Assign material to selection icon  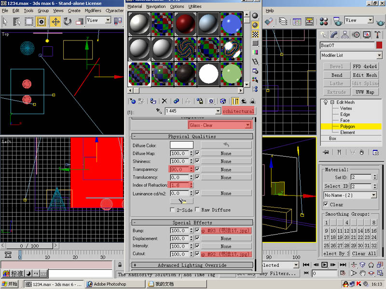pyautogui.click(x=153, y=101)
